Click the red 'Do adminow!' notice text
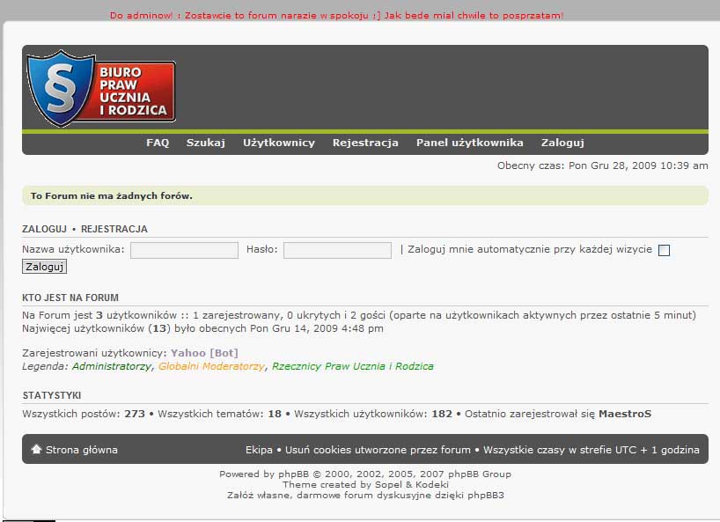The image size is (720, 522). 336,15
